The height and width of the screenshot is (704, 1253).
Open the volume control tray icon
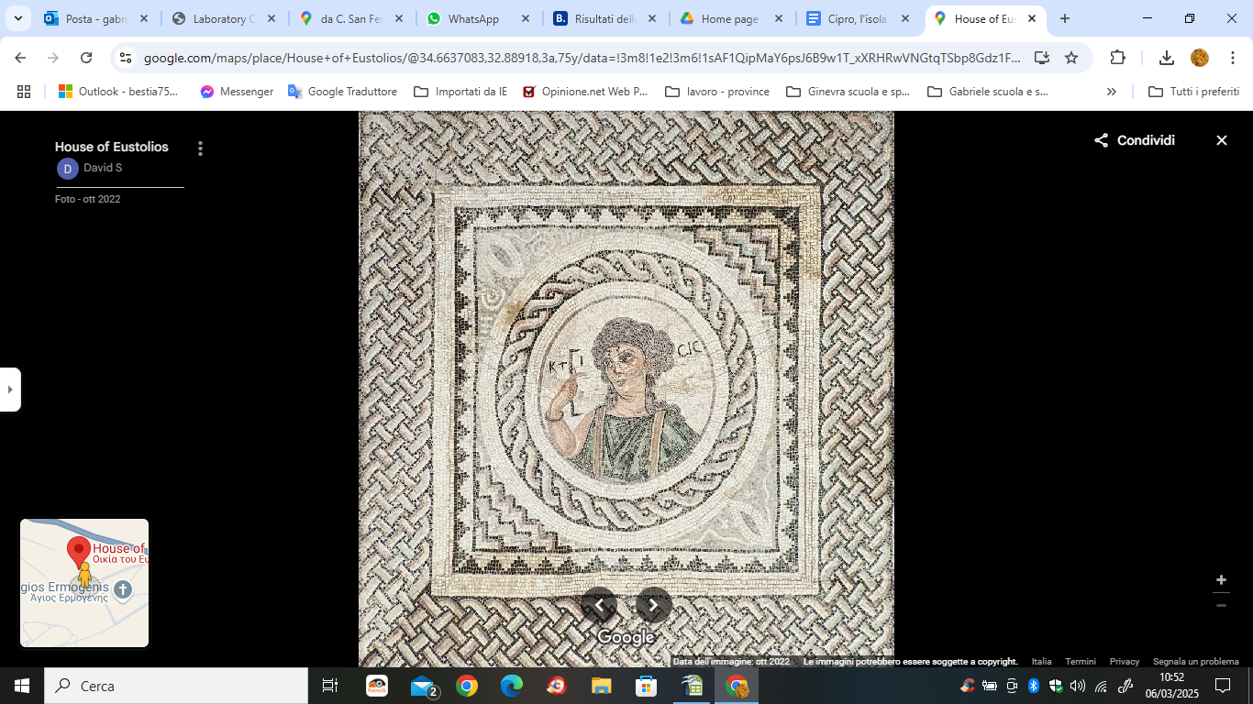(1077, 686)
